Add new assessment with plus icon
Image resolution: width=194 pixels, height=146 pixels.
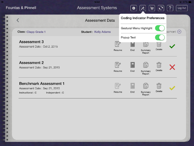179,32
